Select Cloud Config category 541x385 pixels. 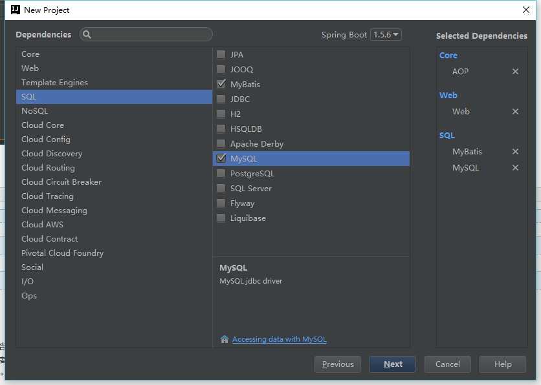pyautogui.click(x=114, y=139)
